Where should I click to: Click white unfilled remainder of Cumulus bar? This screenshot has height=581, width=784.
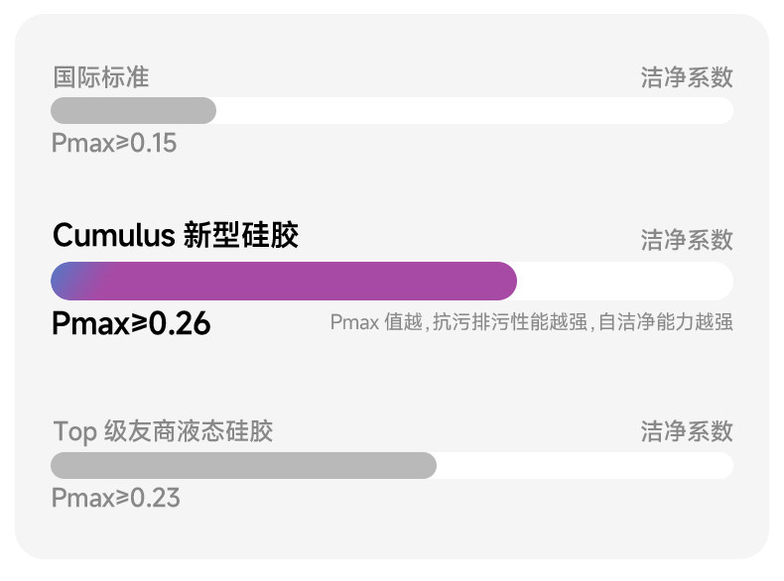pos(625,281)
